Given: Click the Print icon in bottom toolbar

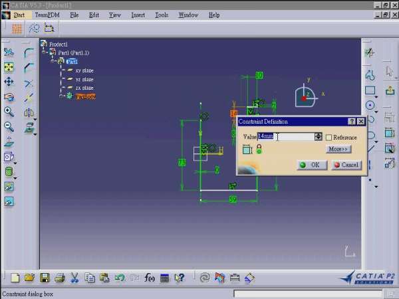Looking at the screenshot, I should [x=59, y=278].
